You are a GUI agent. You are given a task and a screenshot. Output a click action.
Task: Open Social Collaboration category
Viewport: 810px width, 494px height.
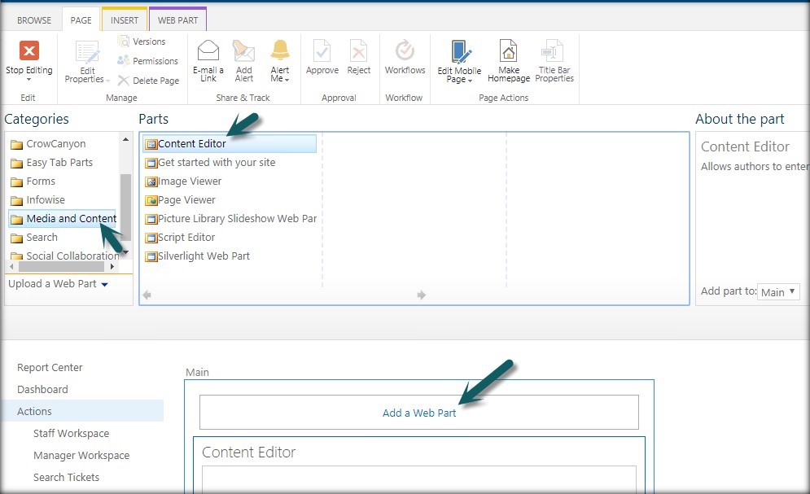click(x=64, y=256)
